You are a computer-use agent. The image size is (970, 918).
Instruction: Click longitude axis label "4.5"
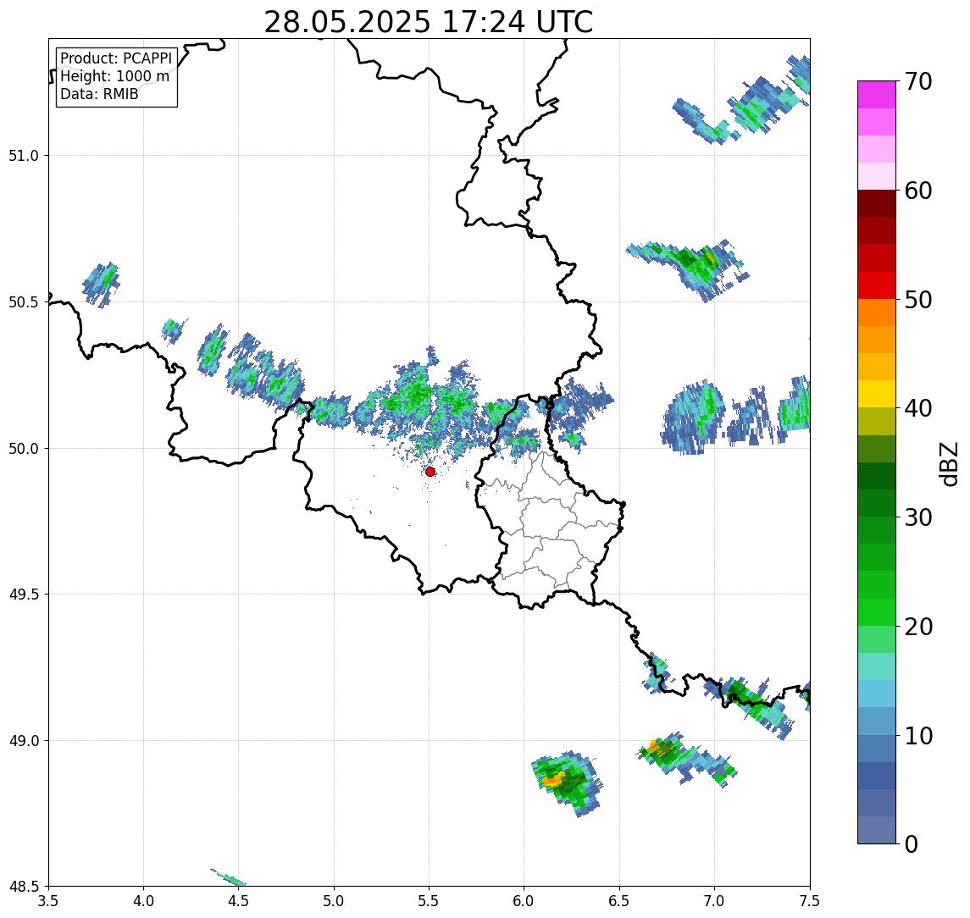click(239, 900)
